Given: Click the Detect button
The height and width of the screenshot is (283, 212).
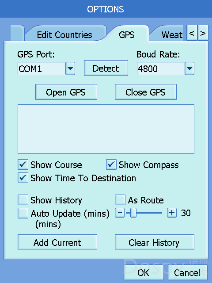Looking at the screenshot, I should [x=106, y=68].
